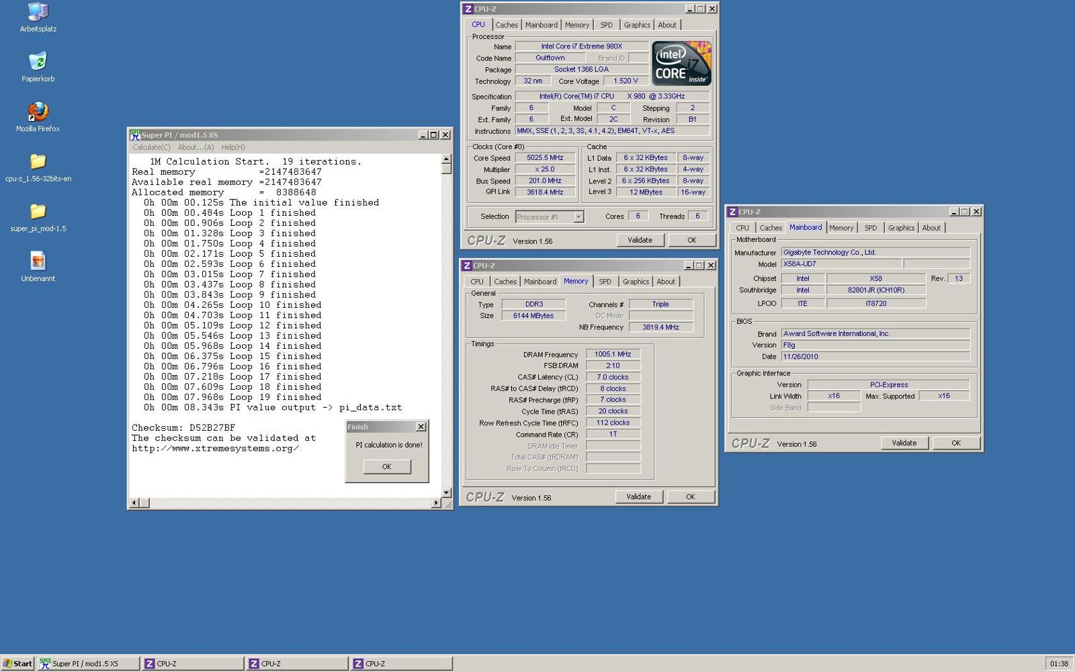
Task: Click Validate in CPU-Z Mainboard window
Action: point(904,443)
